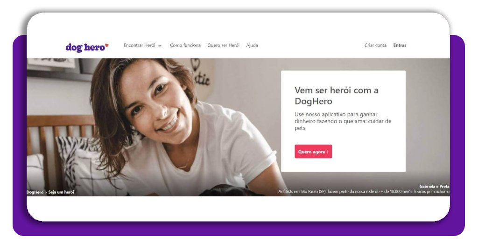
Task: Click the red heart in the logo
Action: click(x=107, y=45)
